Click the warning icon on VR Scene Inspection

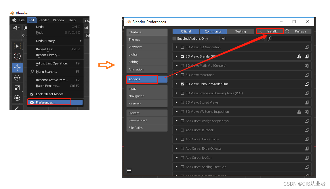point(299,112)
